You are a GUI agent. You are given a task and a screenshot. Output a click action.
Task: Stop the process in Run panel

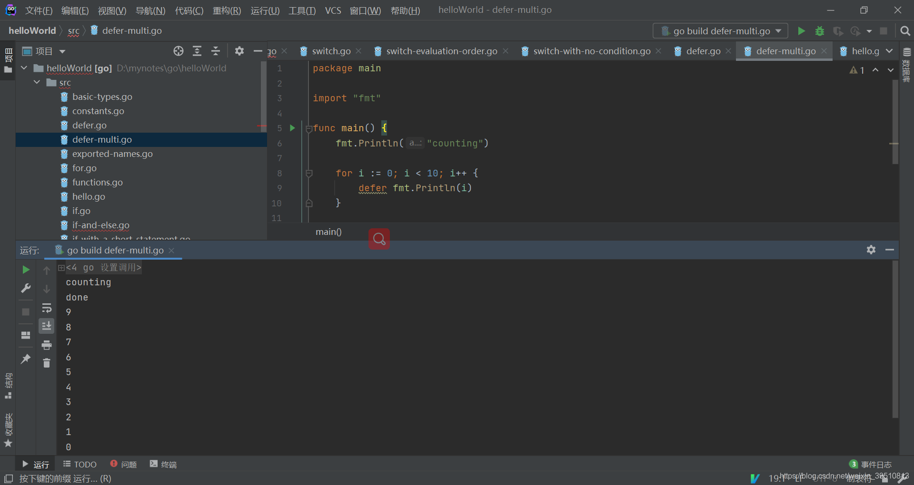tap(26, 311)
